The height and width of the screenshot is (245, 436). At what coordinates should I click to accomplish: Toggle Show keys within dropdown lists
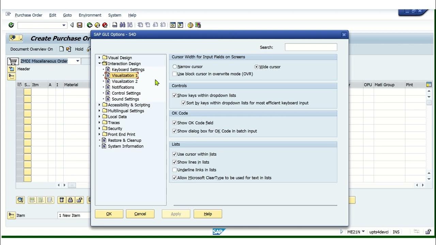175,96
